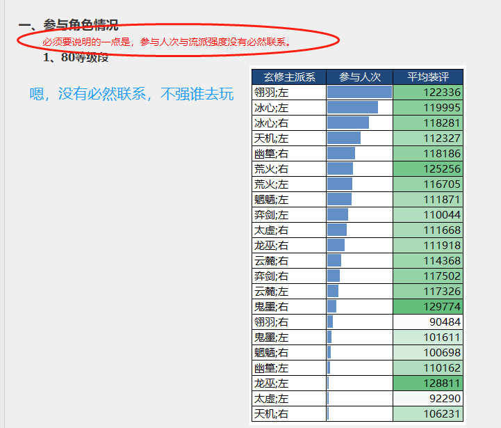Click the value 117502
This screenshot has width=501, height=428.
coord(442,276)
